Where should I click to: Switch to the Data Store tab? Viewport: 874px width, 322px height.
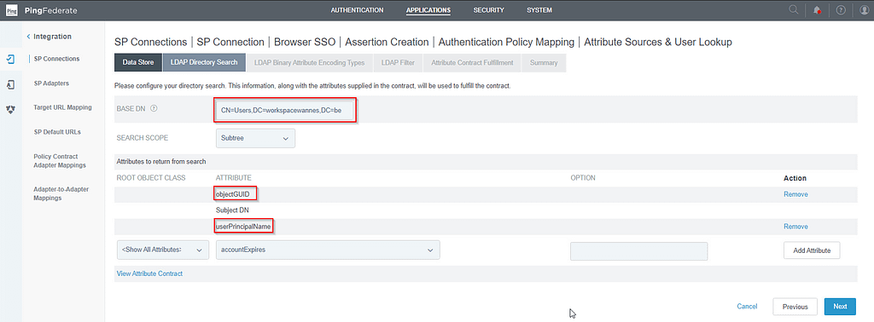137,63
